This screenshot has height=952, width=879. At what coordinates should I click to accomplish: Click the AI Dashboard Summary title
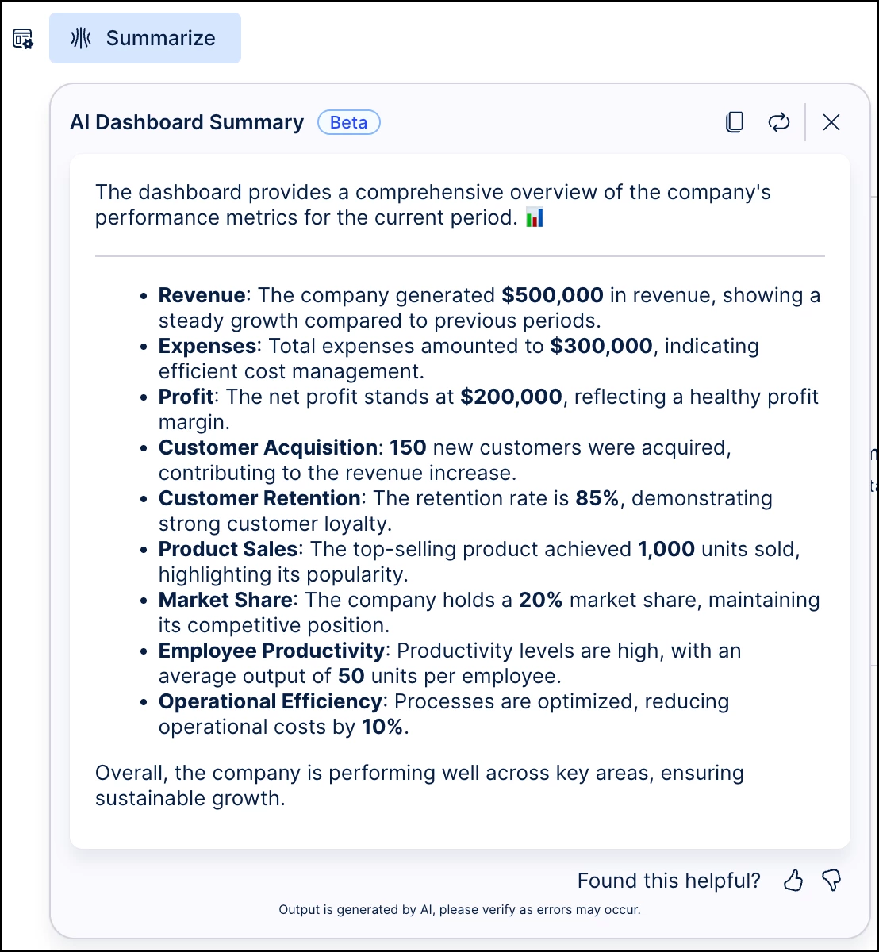tap(187, 122)
